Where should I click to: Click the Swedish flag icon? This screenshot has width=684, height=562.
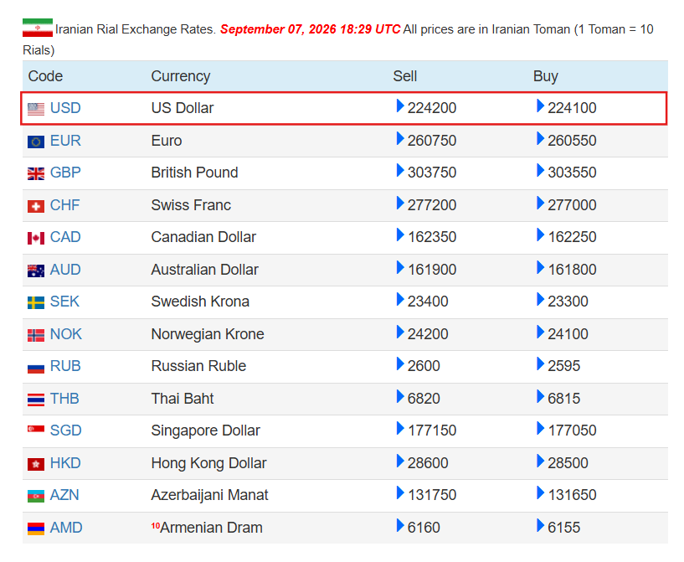point(36,302)
